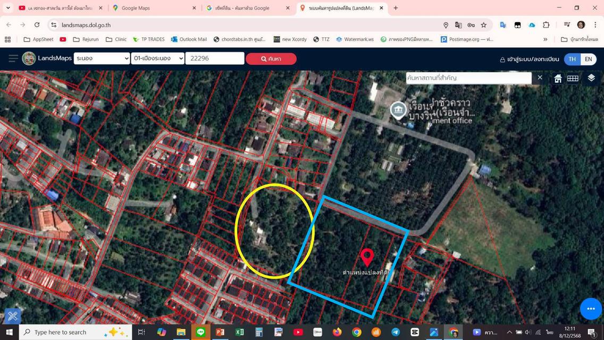Viewport: 604px width, 340px height.
Task: Open the Chrome three-dot menu
Action: 595,25
